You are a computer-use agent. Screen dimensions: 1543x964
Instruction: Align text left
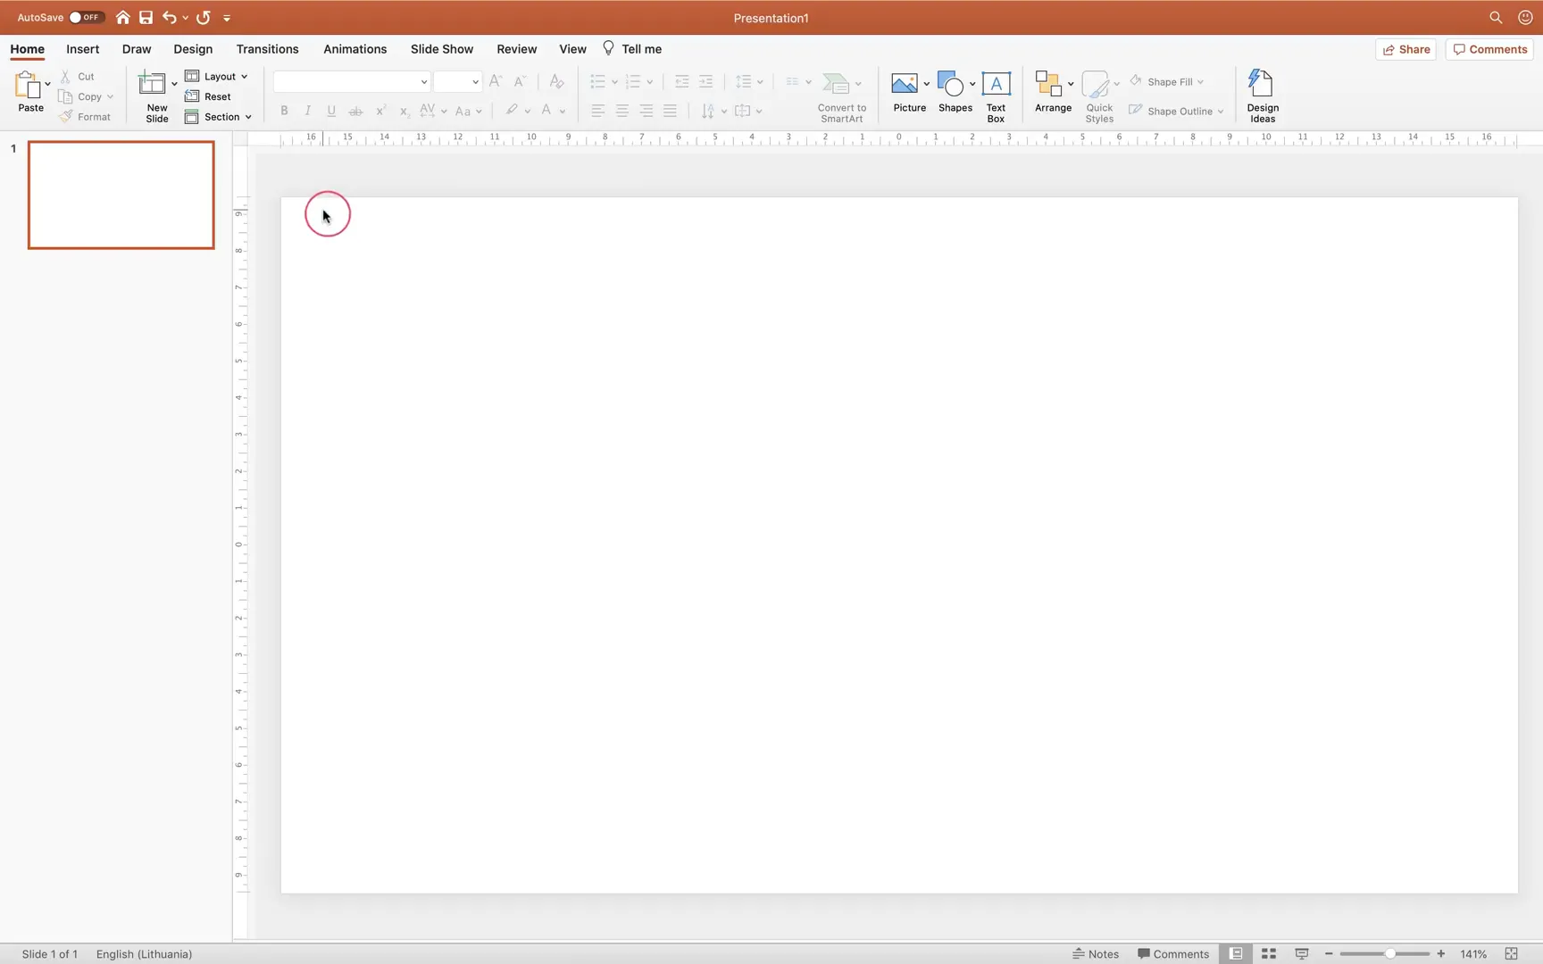pyautogui.click(x=598, y=111)
